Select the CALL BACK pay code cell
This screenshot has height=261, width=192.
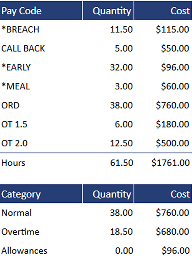(23, 48)
